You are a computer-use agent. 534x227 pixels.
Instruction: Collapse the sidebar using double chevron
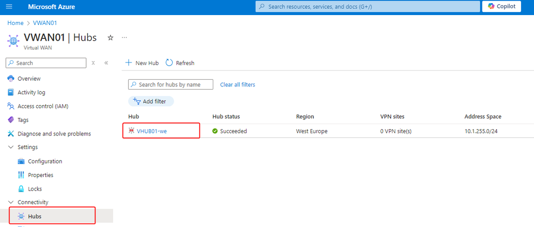pos(106,63)
